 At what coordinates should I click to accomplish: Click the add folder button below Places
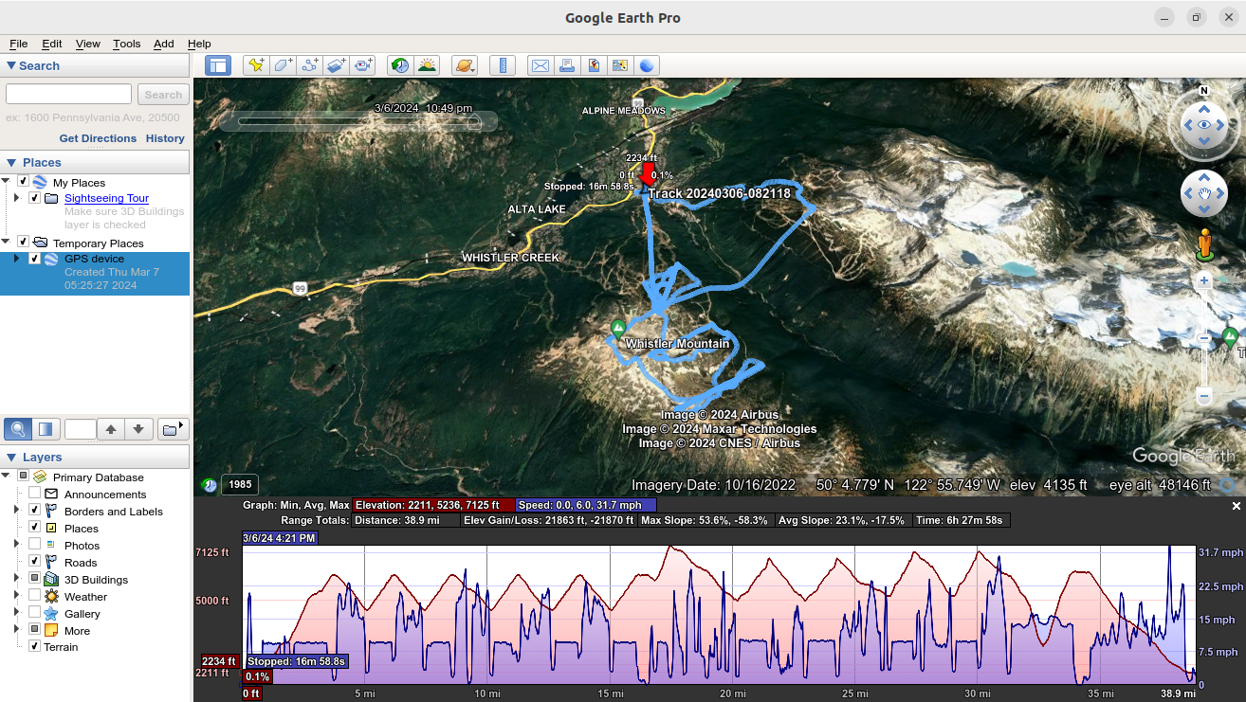tap(172, 429)
